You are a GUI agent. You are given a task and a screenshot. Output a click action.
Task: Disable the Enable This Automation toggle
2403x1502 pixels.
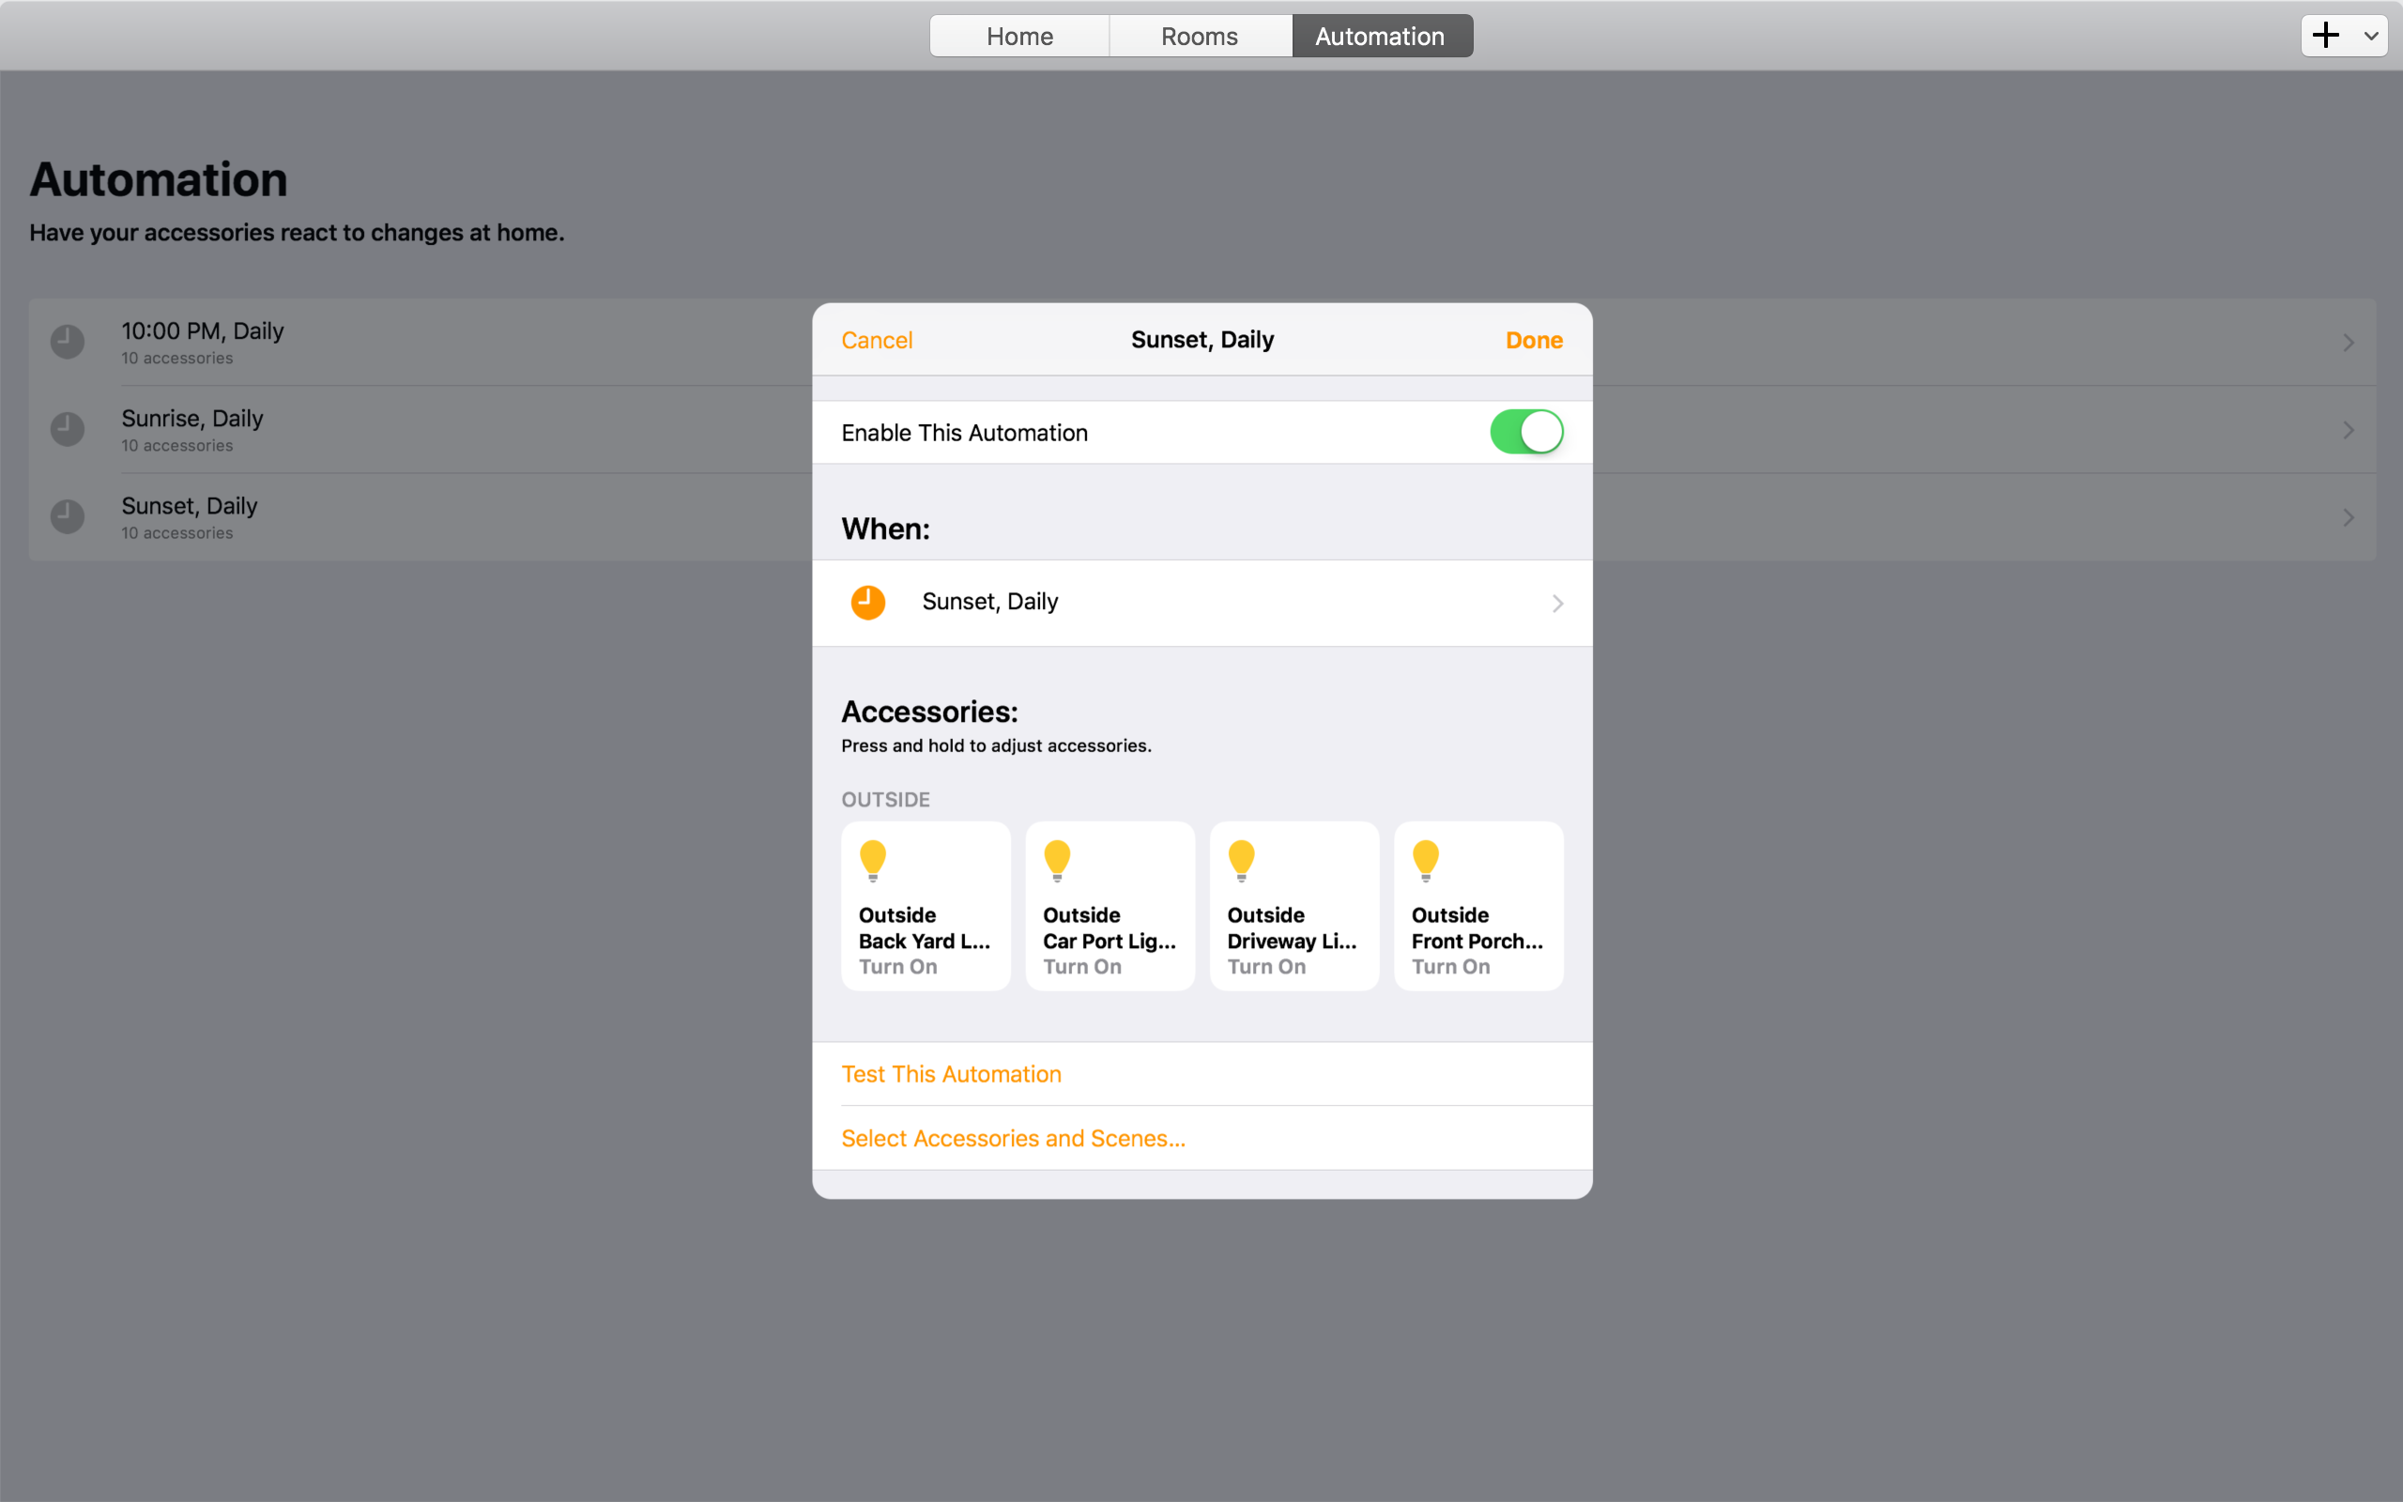(1526, 431)
